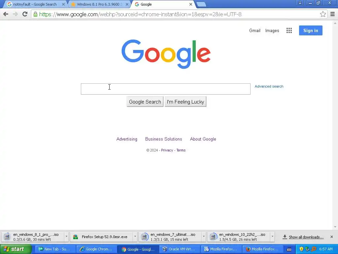Click the on-screen keyboard tray icon

click(x=289, y=249)
